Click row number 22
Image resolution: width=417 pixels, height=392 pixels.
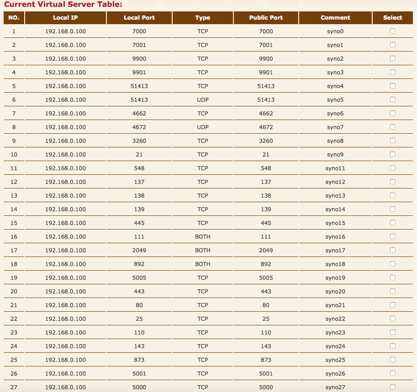pos(14,319)
